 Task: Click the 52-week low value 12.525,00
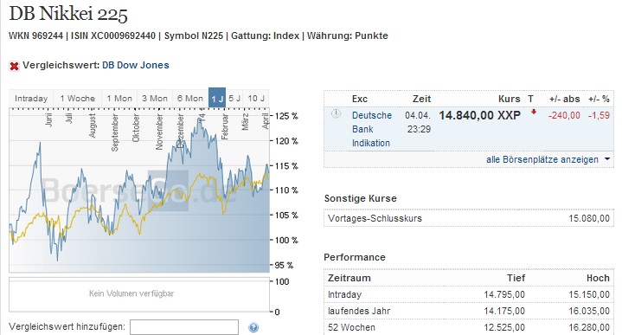click(504, 327)
